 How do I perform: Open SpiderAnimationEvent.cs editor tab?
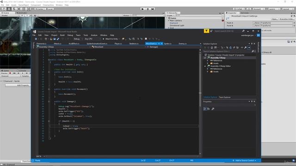coord(97,44)
